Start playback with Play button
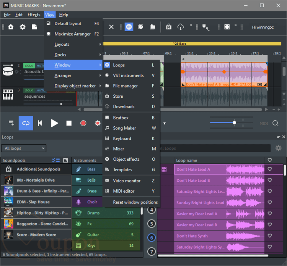This screenshot has width=287, height=266. (54, 123)
